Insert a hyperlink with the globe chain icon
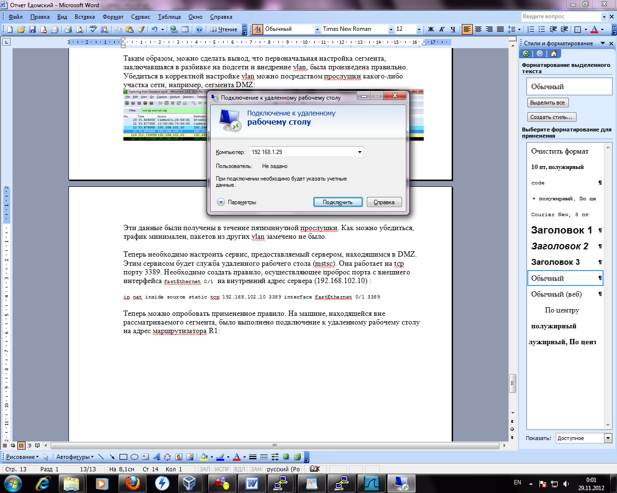 coord(174,29)
